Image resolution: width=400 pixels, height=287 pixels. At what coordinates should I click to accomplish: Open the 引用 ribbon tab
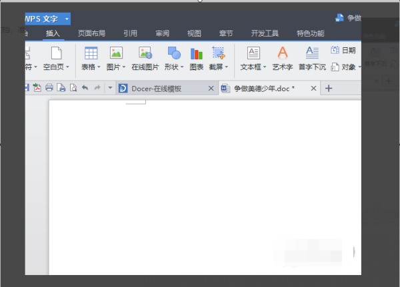point(131,33)
